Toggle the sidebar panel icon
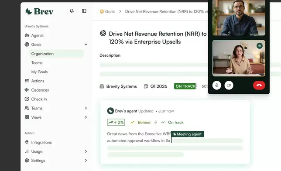The height and width of the screenshot is (171, 281). coord(84,11)
